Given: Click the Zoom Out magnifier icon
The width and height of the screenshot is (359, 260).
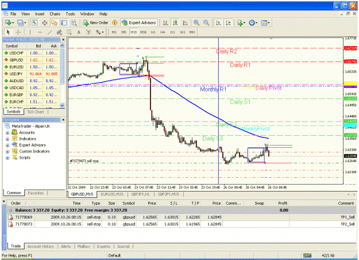Looking at the screenshot, I should pos(206,22).
